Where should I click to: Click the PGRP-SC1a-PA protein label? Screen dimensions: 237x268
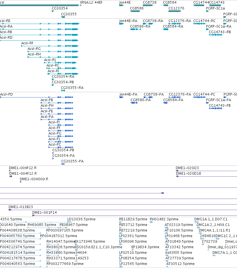[219, 100]
